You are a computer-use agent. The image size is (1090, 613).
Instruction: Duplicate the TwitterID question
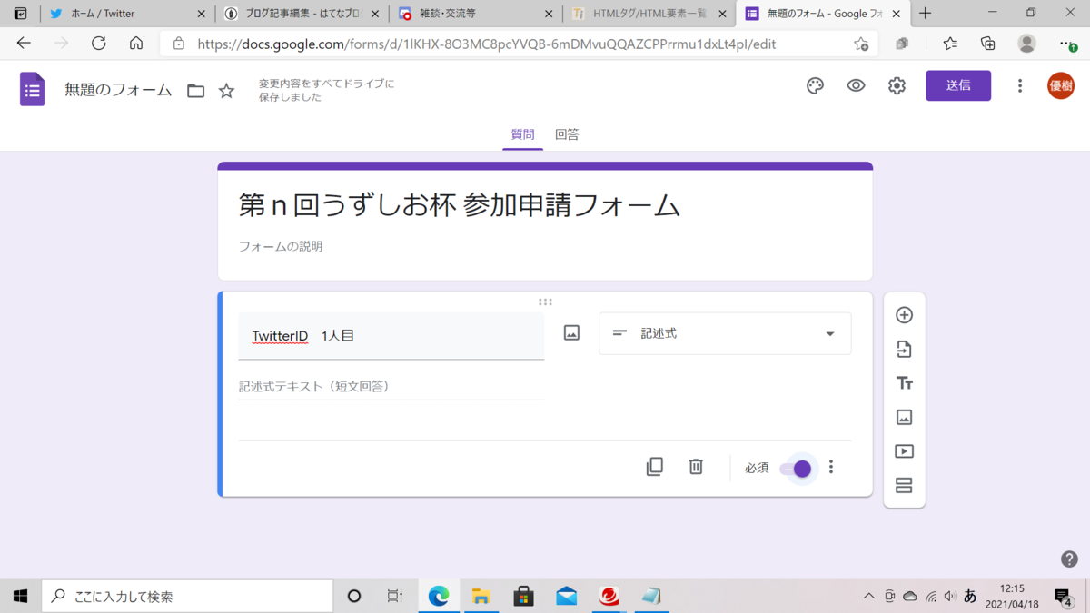[x=654, y=466]
